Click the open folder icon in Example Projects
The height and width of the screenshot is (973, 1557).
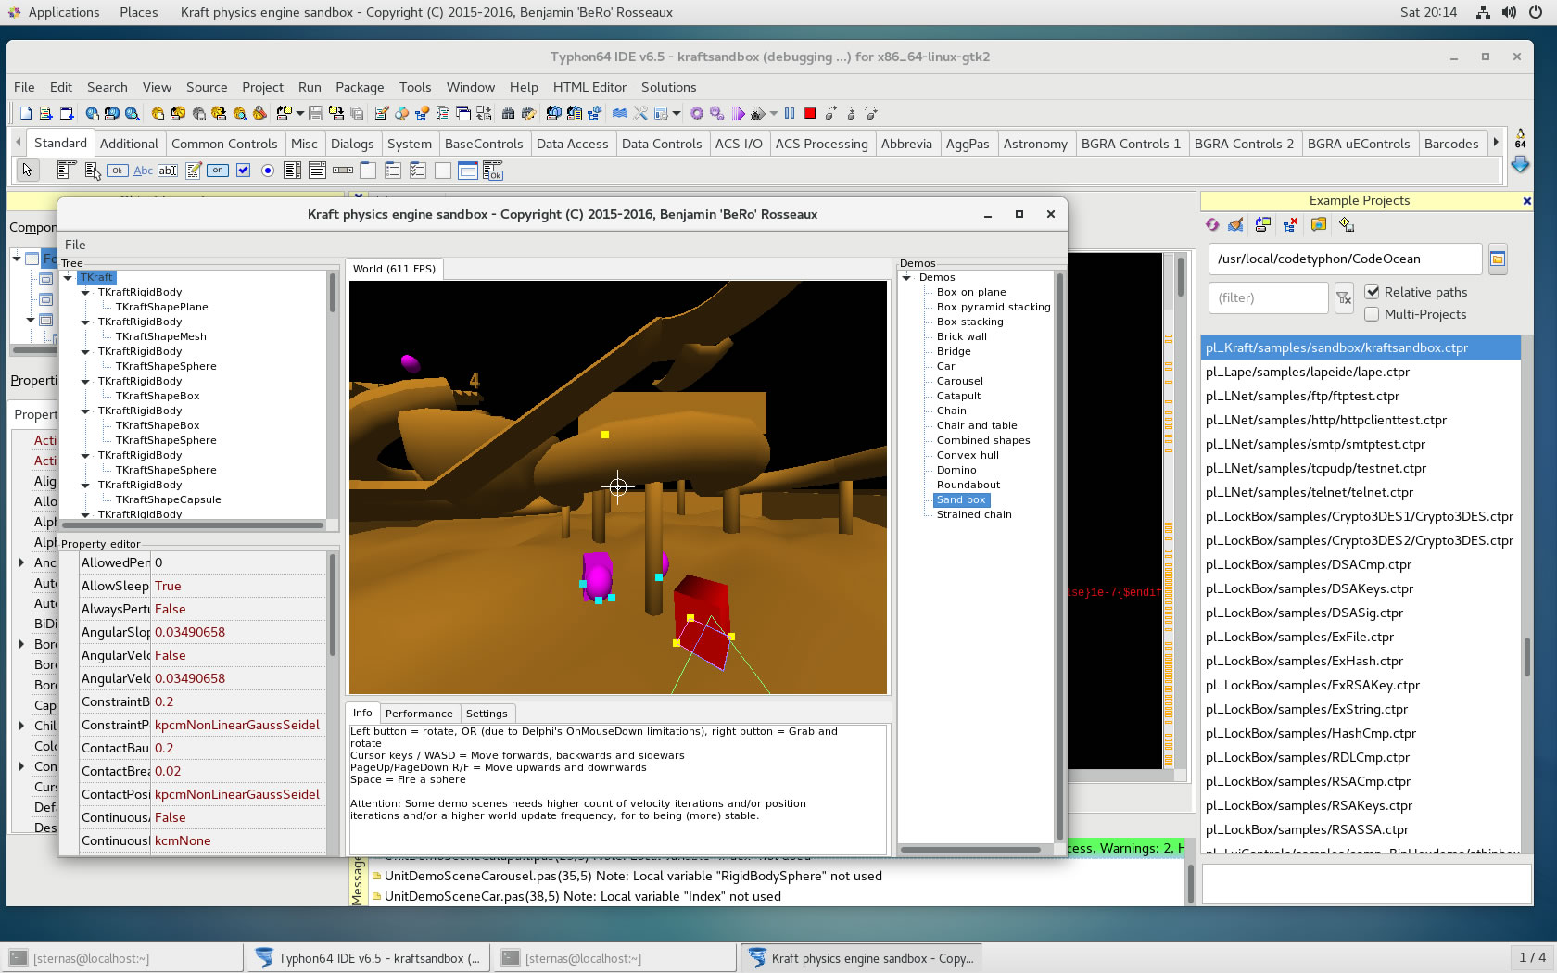pyautogui.click(x=1319, y=224)
